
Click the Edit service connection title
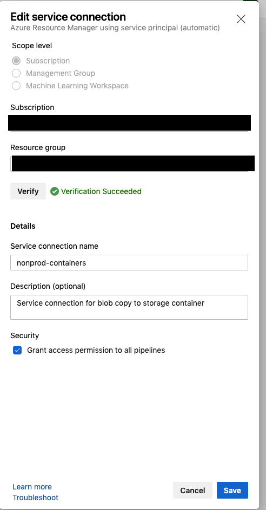(68, 17)
